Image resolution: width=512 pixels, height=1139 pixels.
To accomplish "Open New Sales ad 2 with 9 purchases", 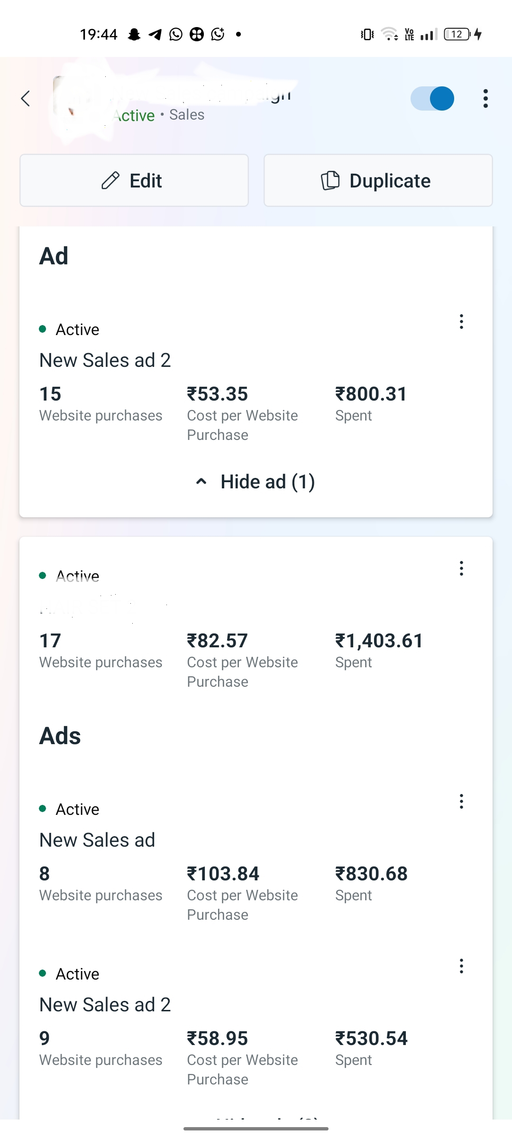I will [x=105, y=1005].
